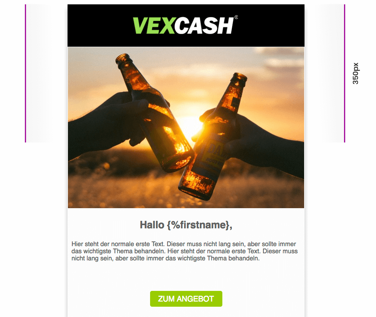
Task: Click the green VEX part of logo
Action: (154, 25)
